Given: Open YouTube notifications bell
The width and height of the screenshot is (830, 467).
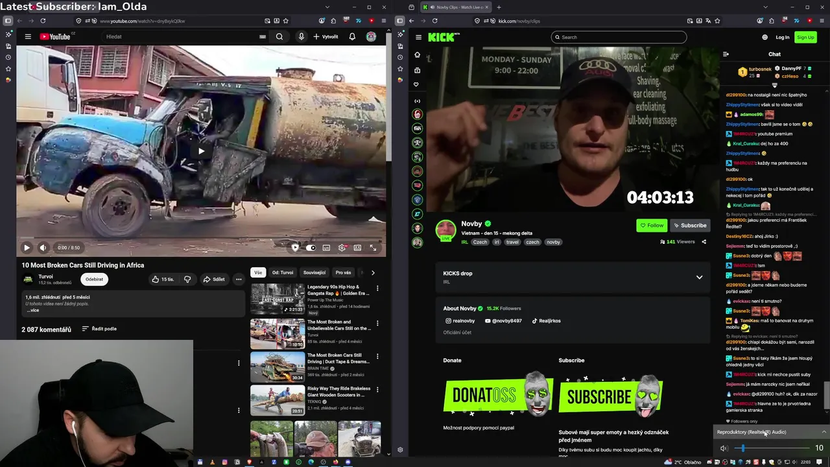Looking at the screenshot, I should pyautogui.click(x=352, y=37).
